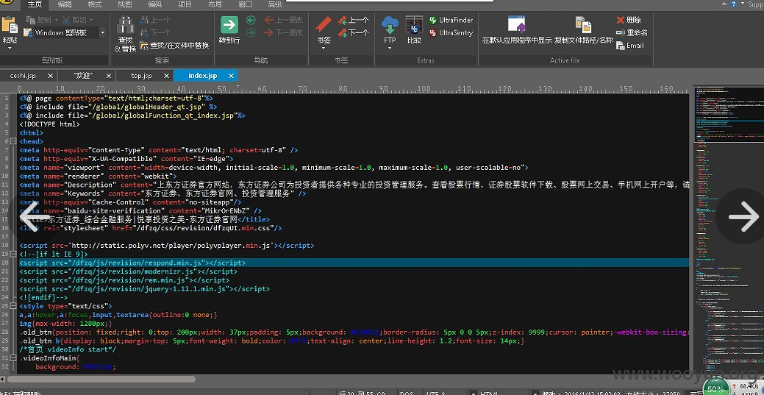This screenshot has height=395, width=764.
Task: Click the green circular back arrow
Action: click(251, 20)
